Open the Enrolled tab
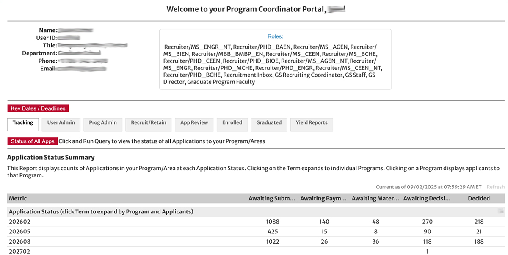Screen dimensions: 508x255 coord(232,123)
